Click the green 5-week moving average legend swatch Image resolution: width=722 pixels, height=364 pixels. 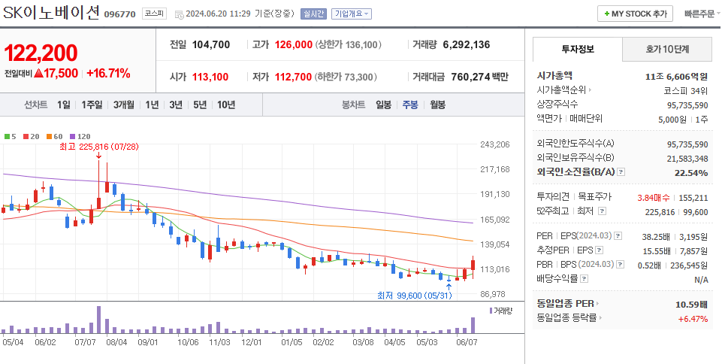click(x=7, y=136)
